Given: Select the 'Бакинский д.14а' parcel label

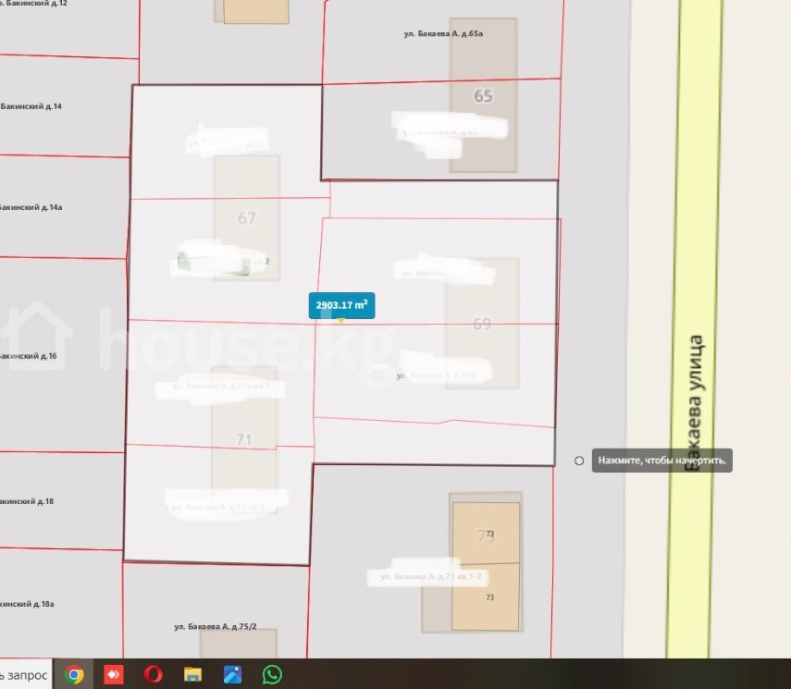Looking at the screenshot, I should (30, 207).
